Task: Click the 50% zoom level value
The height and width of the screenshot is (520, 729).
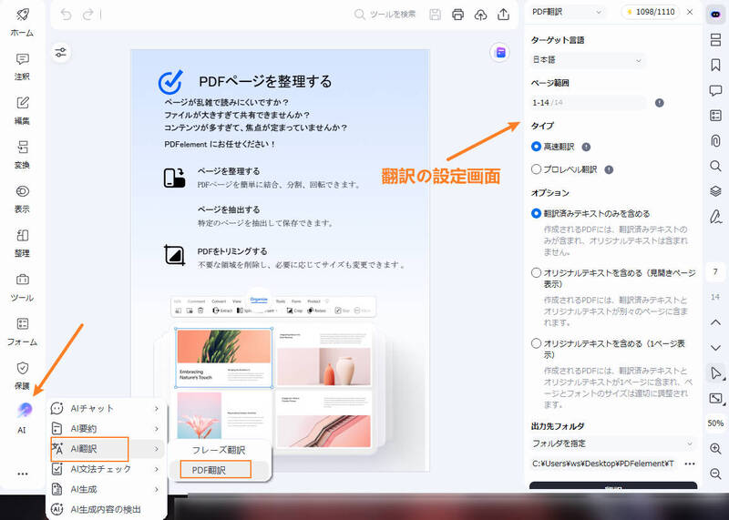Action: click(x=715, y=423)
